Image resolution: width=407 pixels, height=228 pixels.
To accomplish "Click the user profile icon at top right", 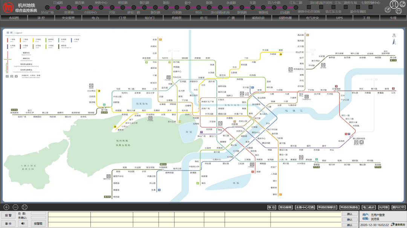I will tap(394, 4).
